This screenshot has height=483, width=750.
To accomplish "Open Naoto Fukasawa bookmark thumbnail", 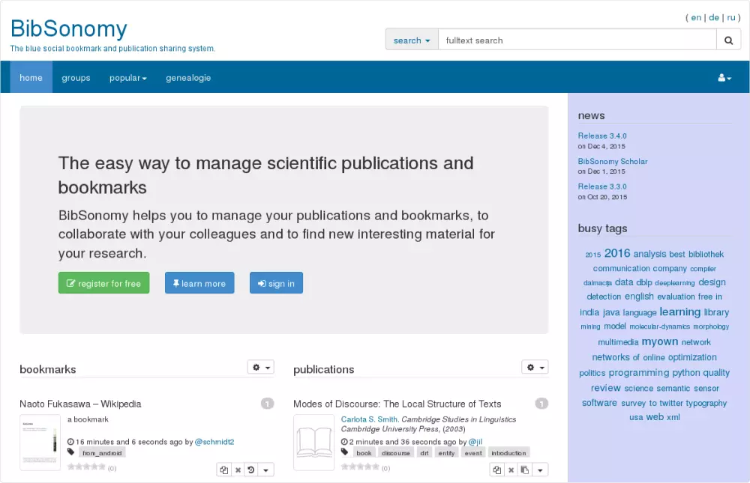I will [x=40, y=443].
